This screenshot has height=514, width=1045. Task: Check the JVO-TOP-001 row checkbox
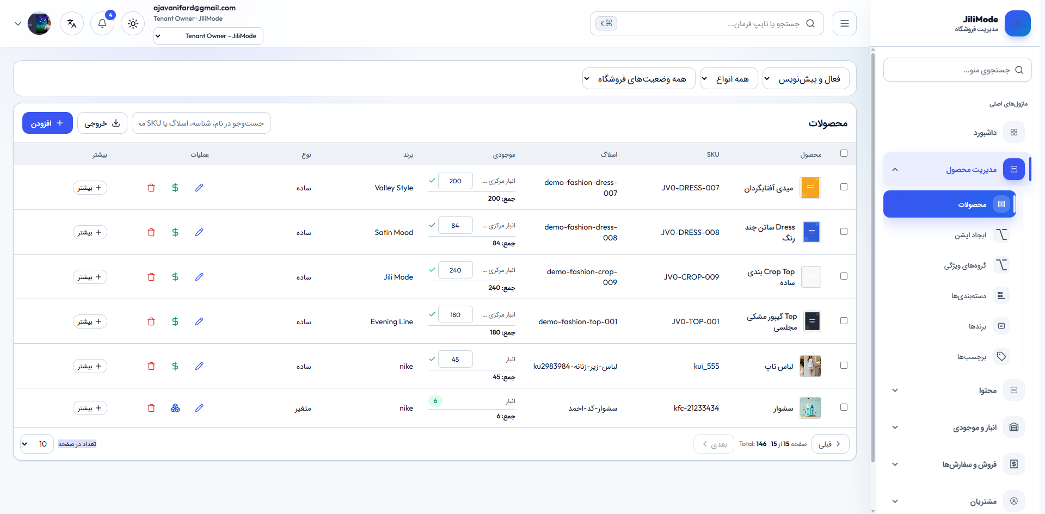pyautogui.click(x=844, y=321)
